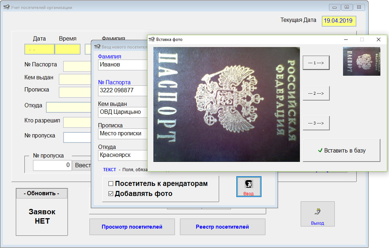The image size is (389, 248).
Task: Click the Ввести button next to pass number
Action: click(x=82, y=165)
